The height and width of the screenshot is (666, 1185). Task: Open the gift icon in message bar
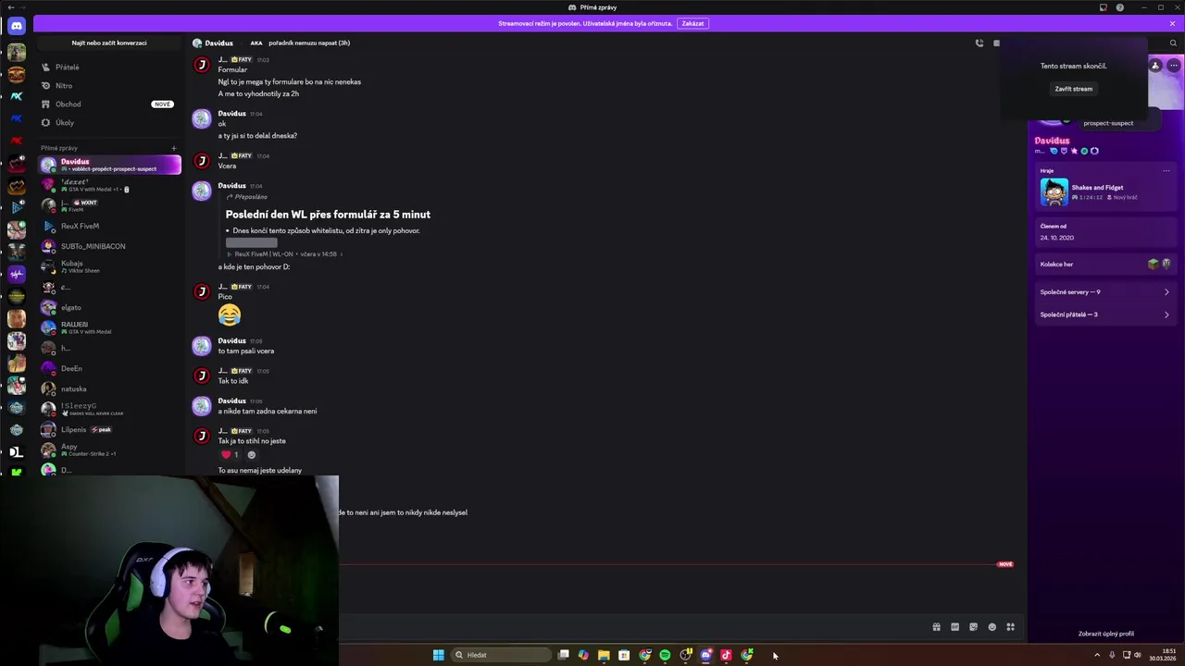pos(936,627)
